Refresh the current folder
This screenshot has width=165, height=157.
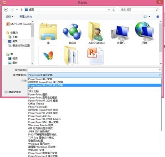pyautogui.click(x=114, y=10)
